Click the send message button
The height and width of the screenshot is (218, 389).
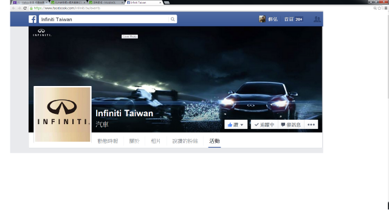[x=291, y=125]
